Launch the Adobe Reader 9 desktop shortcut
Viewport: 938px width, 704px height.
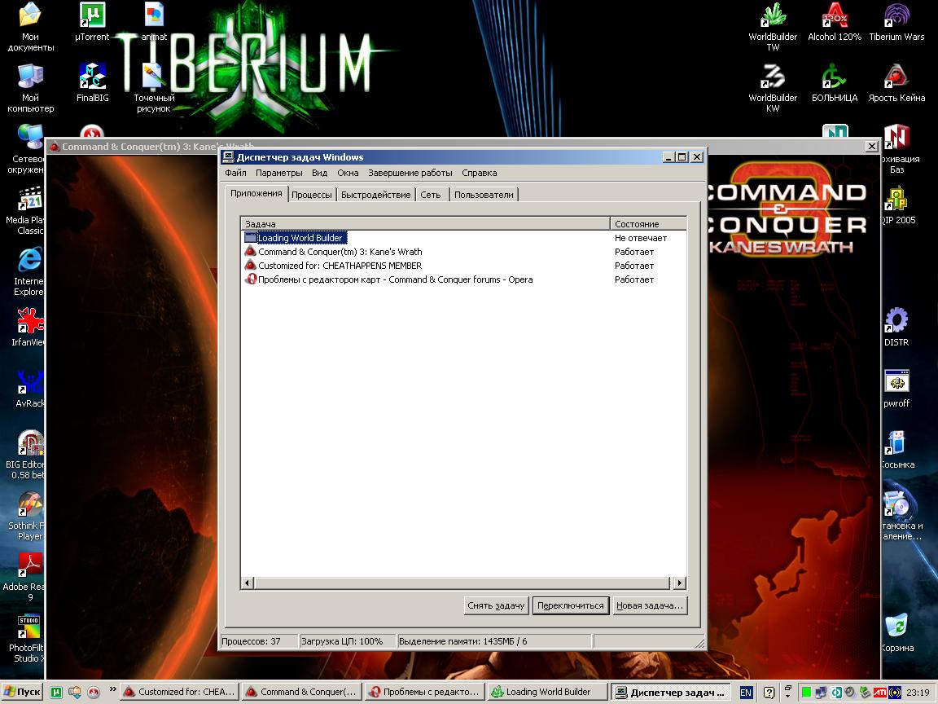coord(26,577)
